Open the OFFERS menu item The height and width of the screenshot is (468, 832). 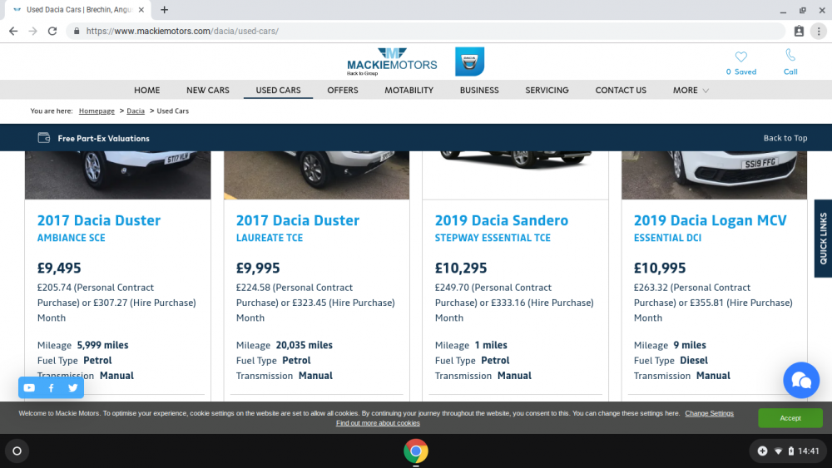tap(343, 90)
